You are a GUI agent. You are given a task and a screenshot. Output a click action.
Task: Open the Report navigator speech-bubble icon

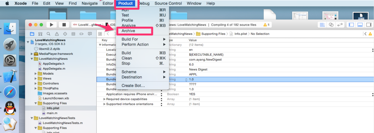point(90,34)
